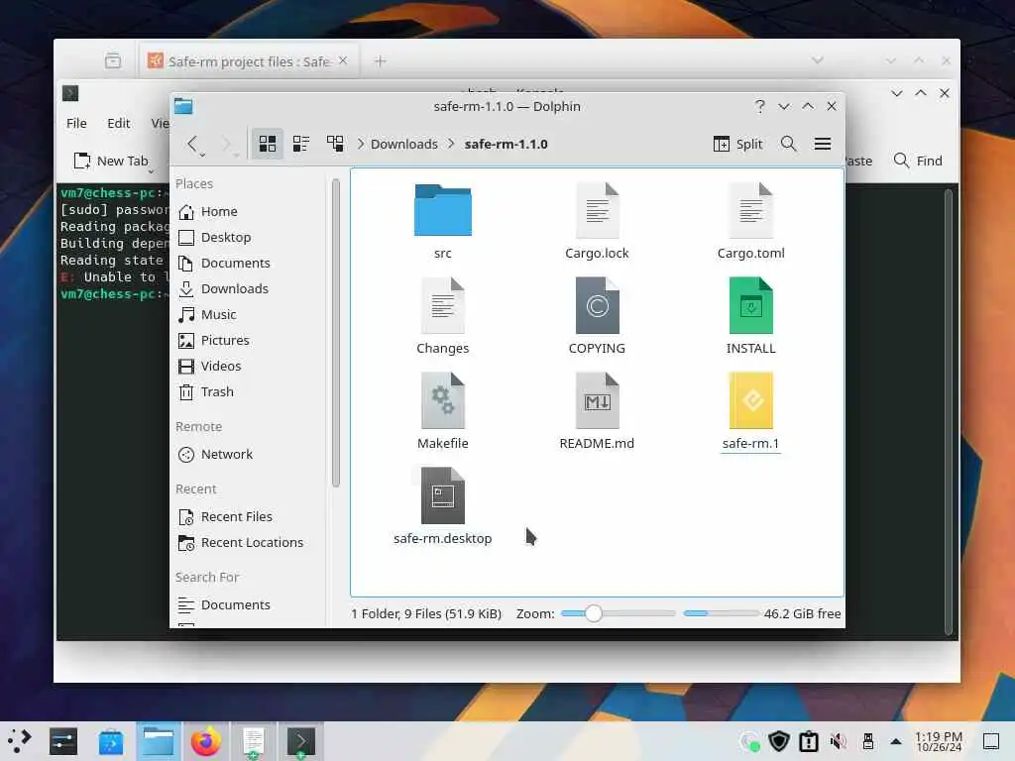
Task: Select the Changes file
Action: coord(443,316)
